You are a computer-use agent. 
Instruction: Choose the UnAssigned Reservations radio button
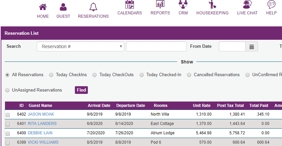coord(7,90)
